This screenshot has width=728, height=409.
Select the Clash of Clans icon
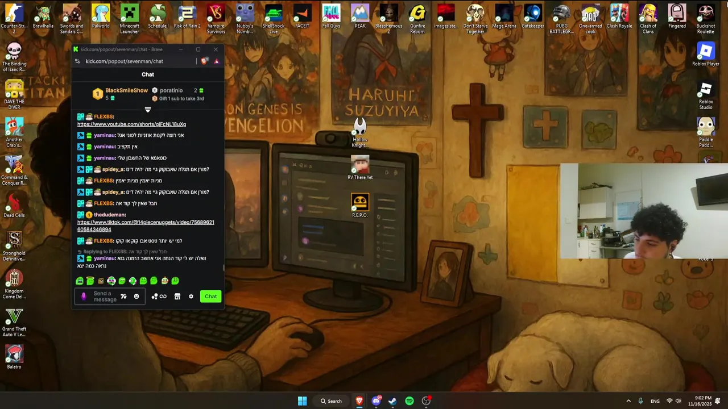[x=648, y=18]
